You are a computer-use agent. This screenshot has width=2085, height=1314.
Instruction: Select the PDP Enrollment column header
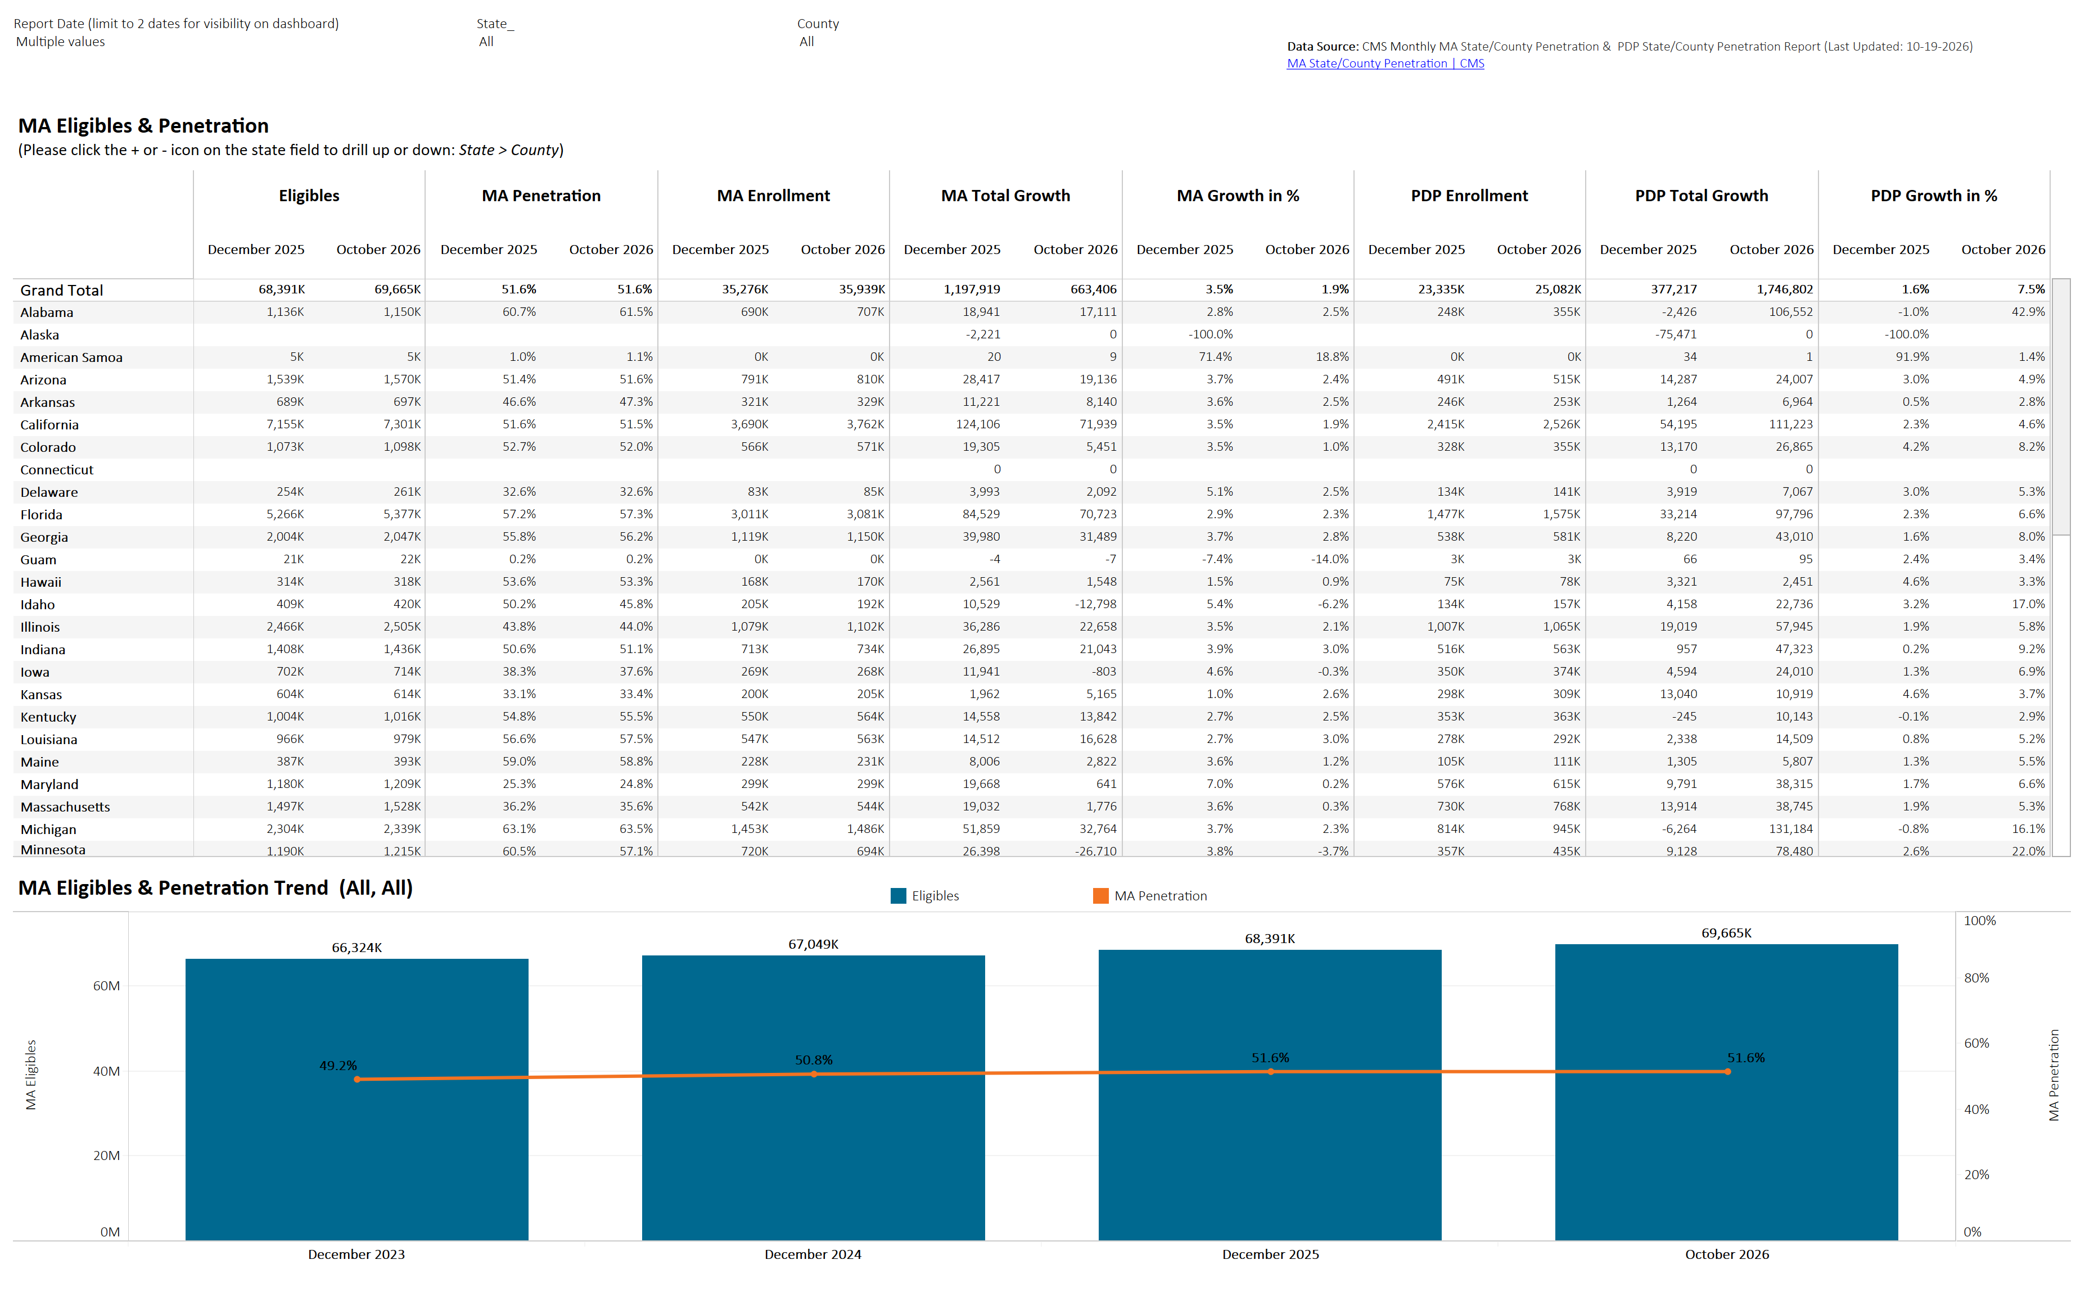point(1469,196)
